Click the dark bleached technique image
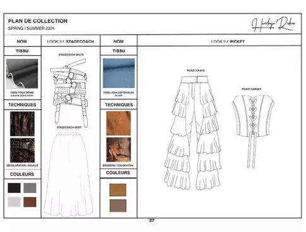This screenshot has height=232, width=306. coord(22,124)
